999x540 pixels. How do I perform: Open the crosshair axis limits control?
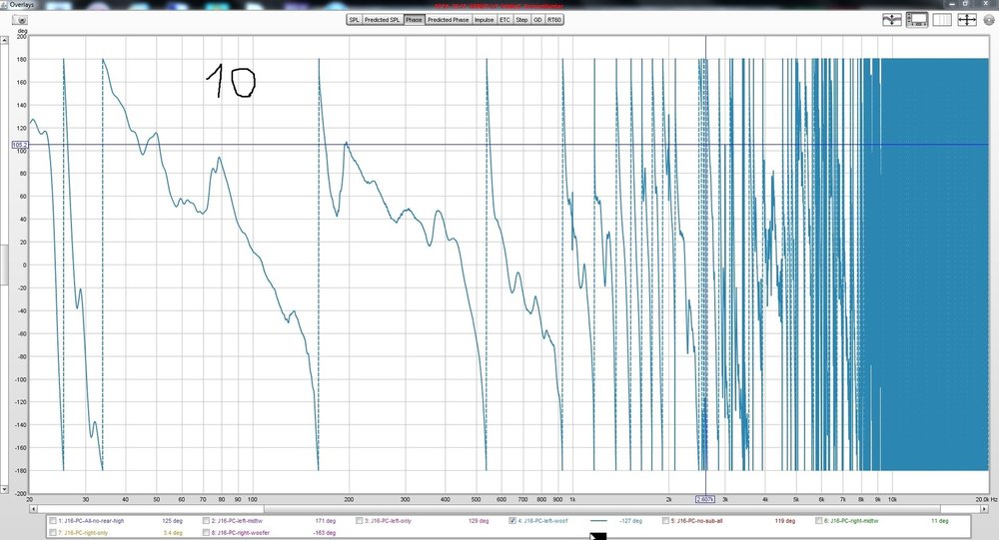[x=967, y=20]
